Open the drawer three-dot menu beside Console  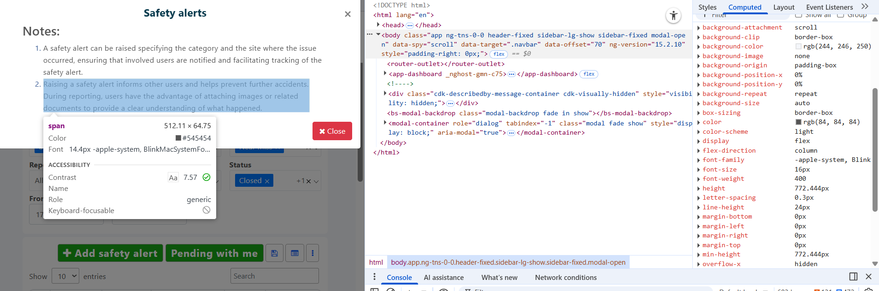point(374,277)
